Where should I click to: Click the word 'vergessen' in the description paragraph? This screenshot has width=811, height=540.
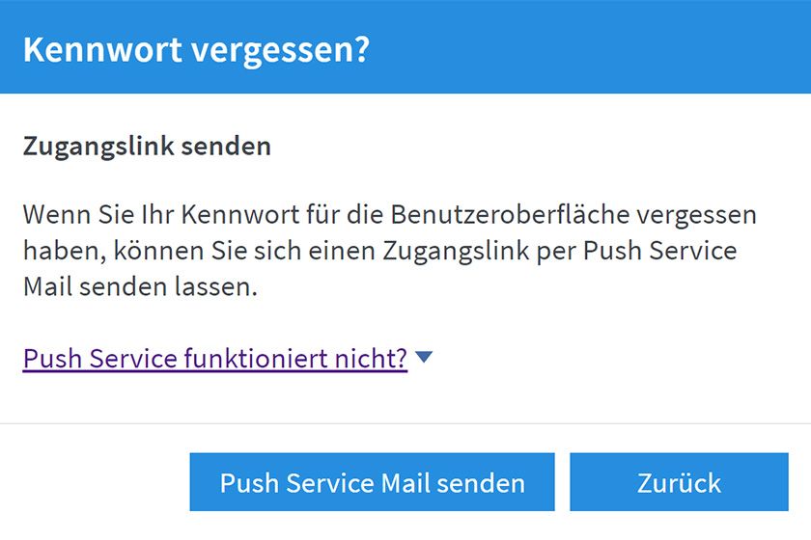coord(699,214)
